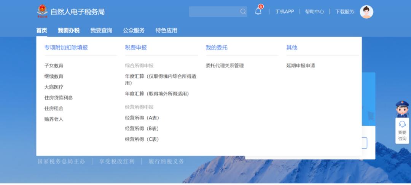The height and width of the screenshot is (185, 411).
Task: Open 经营所得（B表）
Action: (x=143, y=129)
